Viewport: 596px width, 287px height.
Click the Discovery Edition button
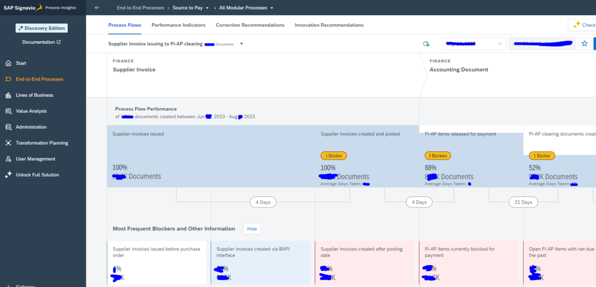(x=41, y=28)
